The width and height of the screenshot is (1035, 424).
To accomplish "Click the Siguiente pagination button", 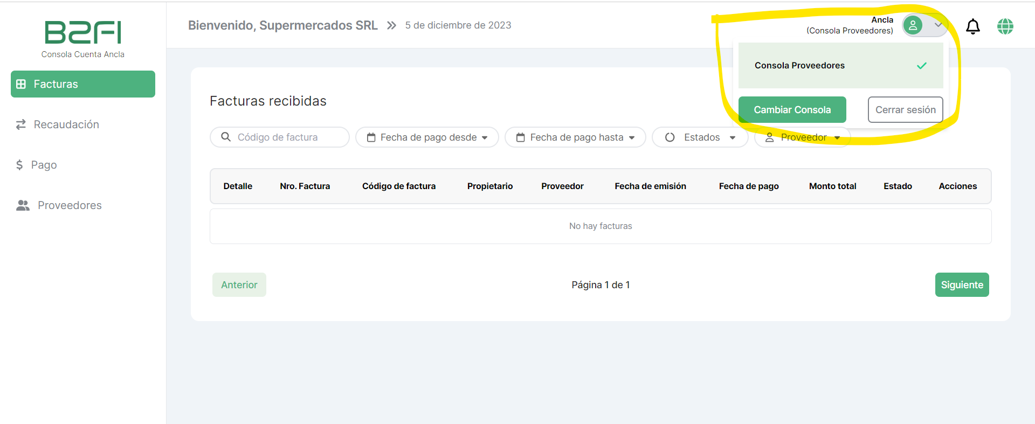I will (961, 285).
